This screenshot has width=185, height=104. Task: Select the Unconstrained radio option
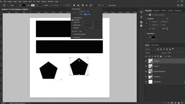[73, 18]
